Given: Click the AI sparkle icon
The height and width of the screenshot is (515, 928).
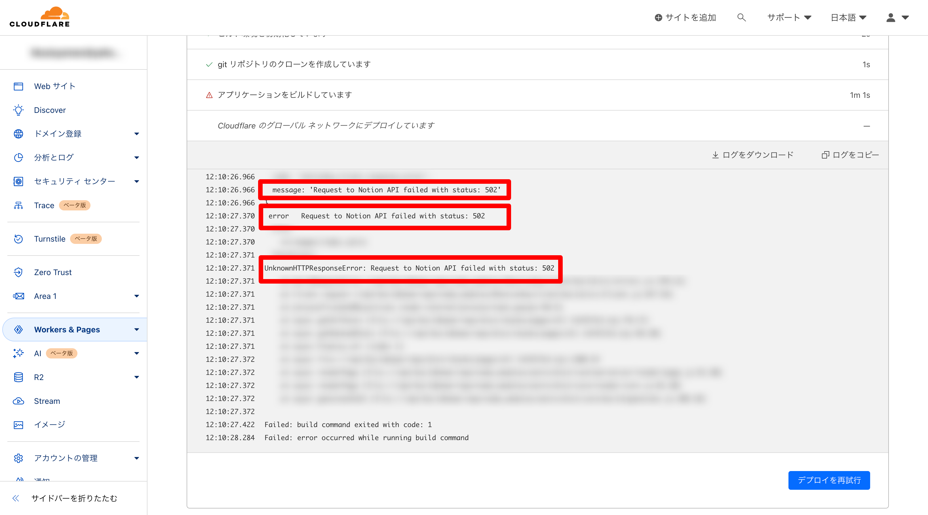Looking at the screenshot, I should (18, 353).
